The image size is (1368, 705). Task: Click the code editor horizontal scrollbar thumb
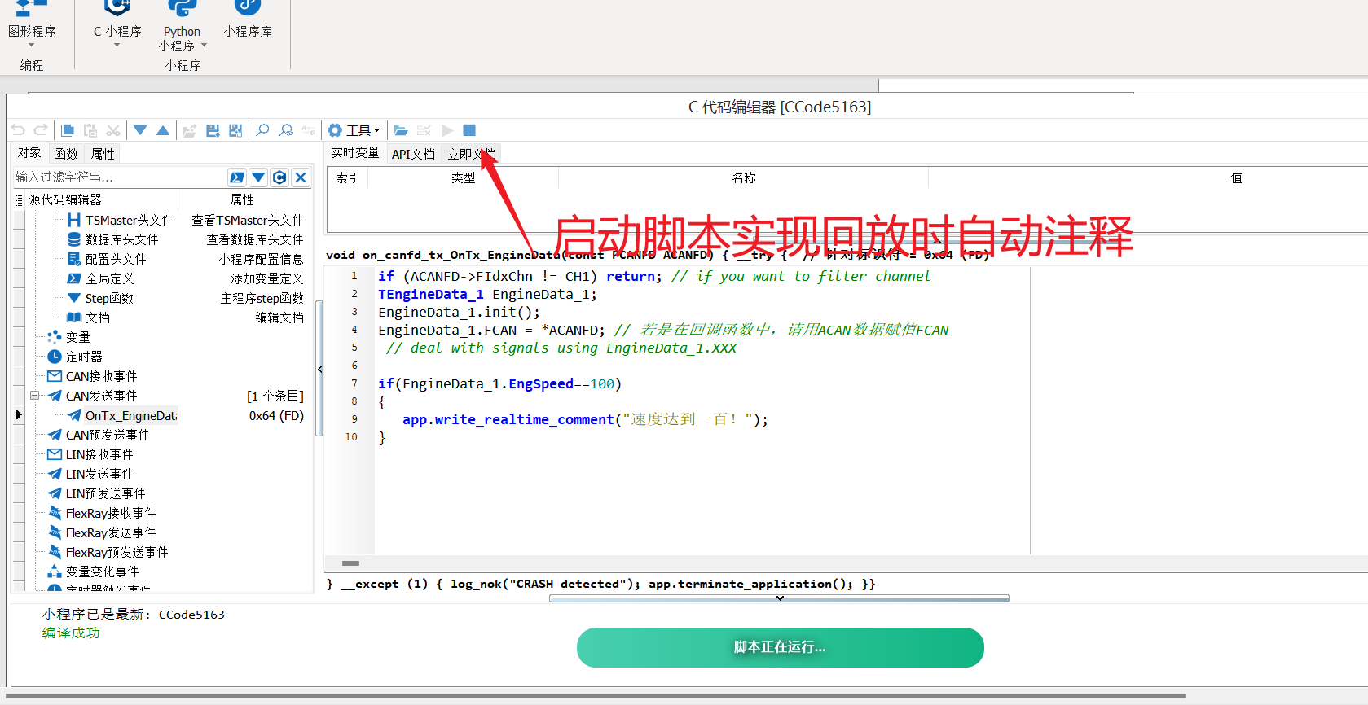coord(351,563)
